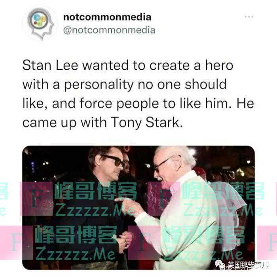Open the notcommonmedia profile avatar
The height and width of the screenshot is (277, 277).
(x=41, y=24)
